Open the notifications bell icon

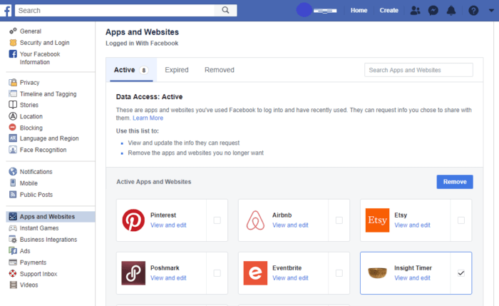tap(451, 11)
